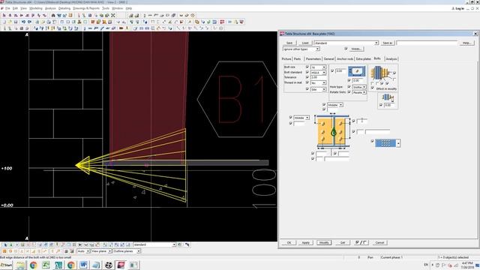The image size is (480, 270).
Task: Click the checkbox on/off toggle button beside Get
Action: coord(361,242)
